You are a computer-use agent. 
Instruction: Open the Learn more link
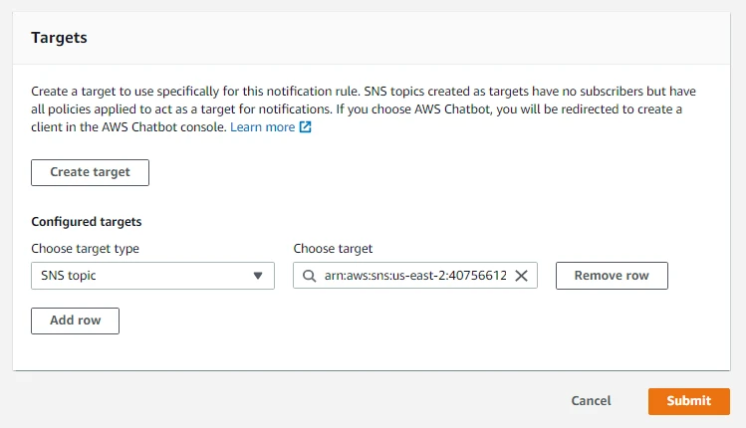(262, 127)
